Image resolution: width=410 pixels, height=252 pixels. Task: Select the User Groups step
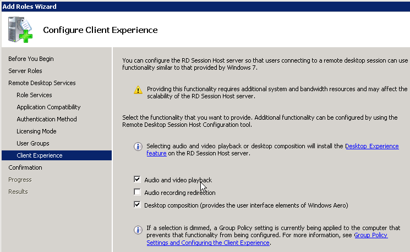click(x=33, y=143)
